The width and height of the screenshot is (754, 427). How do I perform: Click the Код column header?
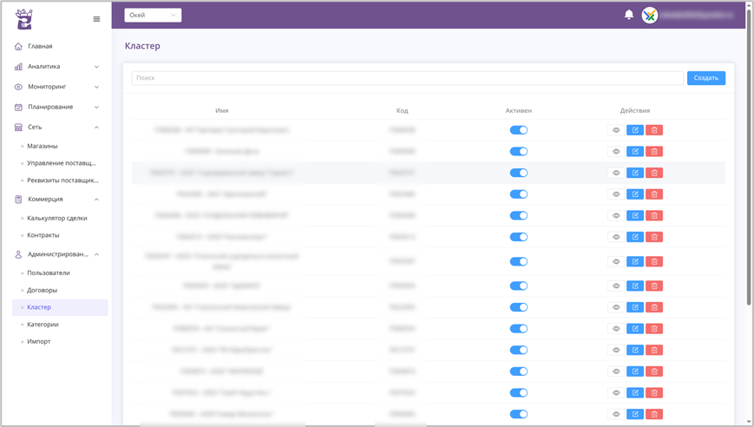[x=402, y=110]
